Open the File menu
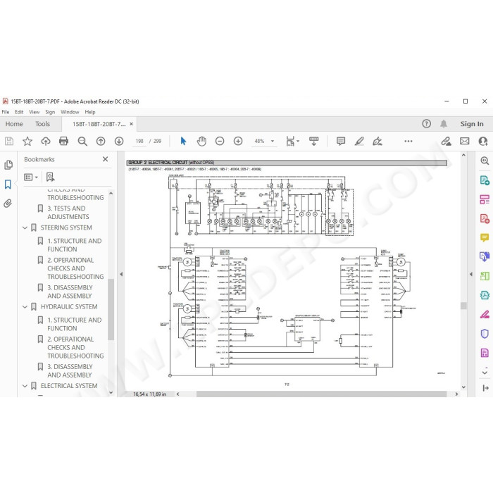The image size is (493, 493). 6,112
